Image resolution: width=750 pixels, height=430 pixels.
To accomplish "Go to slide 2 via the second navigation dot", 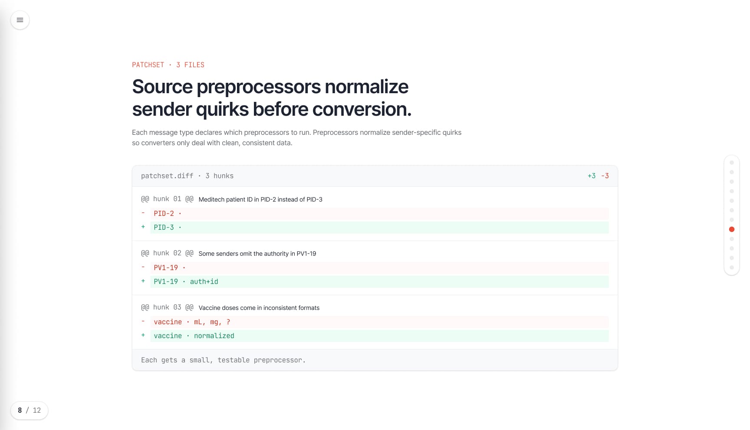I will pos(732,172).
